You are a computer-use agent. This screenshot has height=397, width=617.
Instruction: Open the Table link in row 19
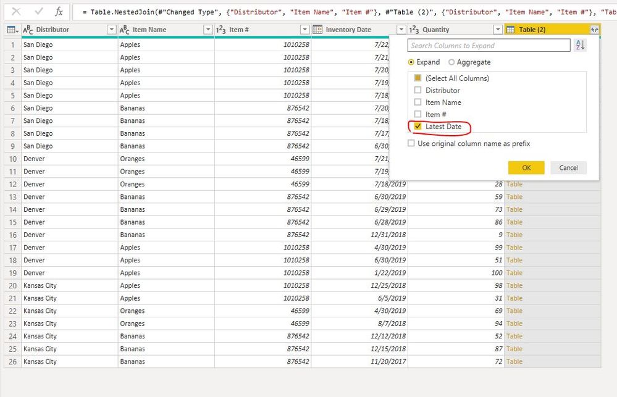(514, 273)
